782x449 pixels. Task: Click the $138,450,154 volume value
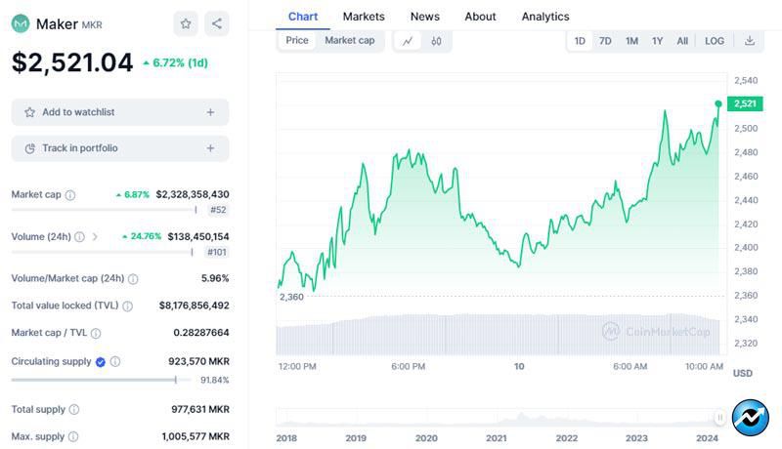pos(198,236)
